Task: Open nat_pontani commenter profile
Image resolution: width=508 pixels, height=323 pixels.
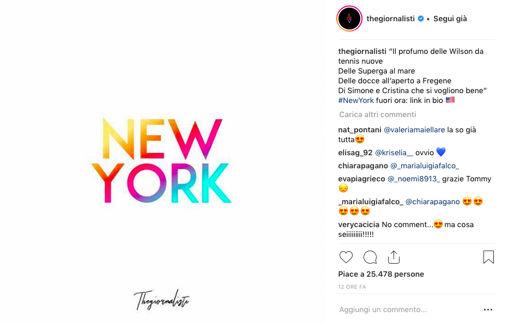Action: pyautogui.click(x=360, y=130)
